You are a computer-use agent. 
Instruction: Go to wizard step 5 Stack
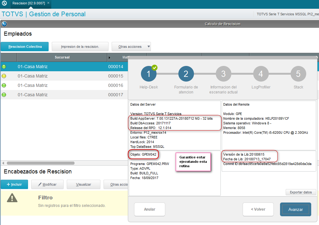point(298,74)
